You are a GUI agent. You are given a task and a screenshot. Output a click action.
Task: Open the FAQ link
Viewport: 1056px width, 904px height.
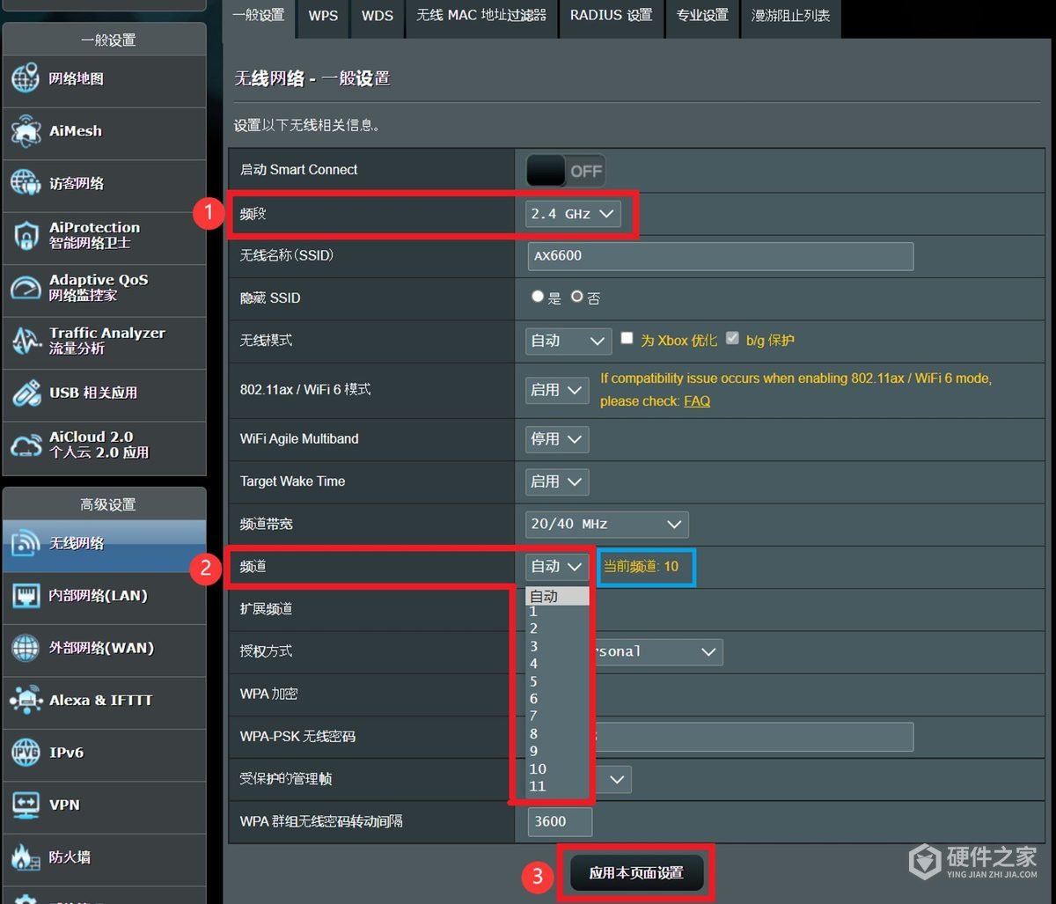click(697, 401)
